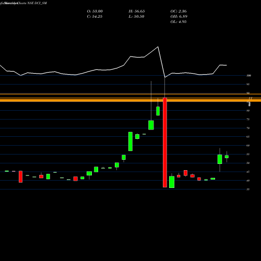Click the 65 price axis label

(x=248, y=137)
